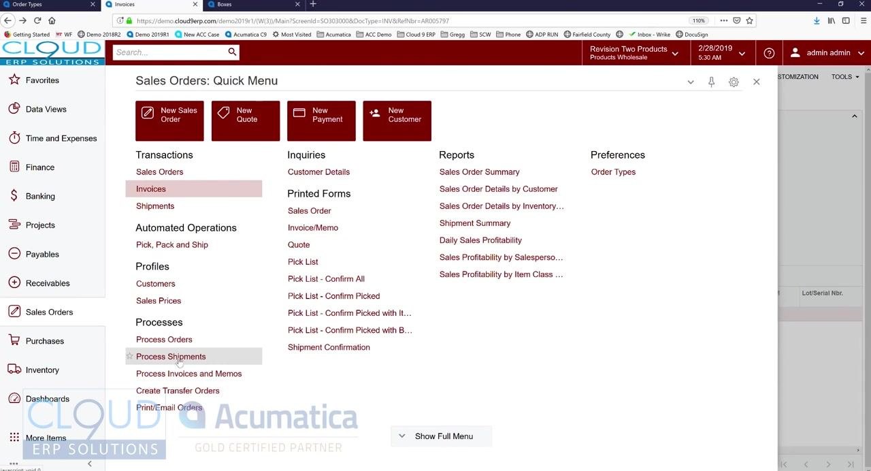Screen dimensions: 871x471
Task: Open the admin admin user menu
Action: pyautogui.click(x=827, y=53)
